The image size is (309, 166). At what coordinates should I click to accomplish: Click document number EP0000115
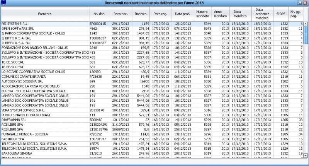(x=98, y=24)
